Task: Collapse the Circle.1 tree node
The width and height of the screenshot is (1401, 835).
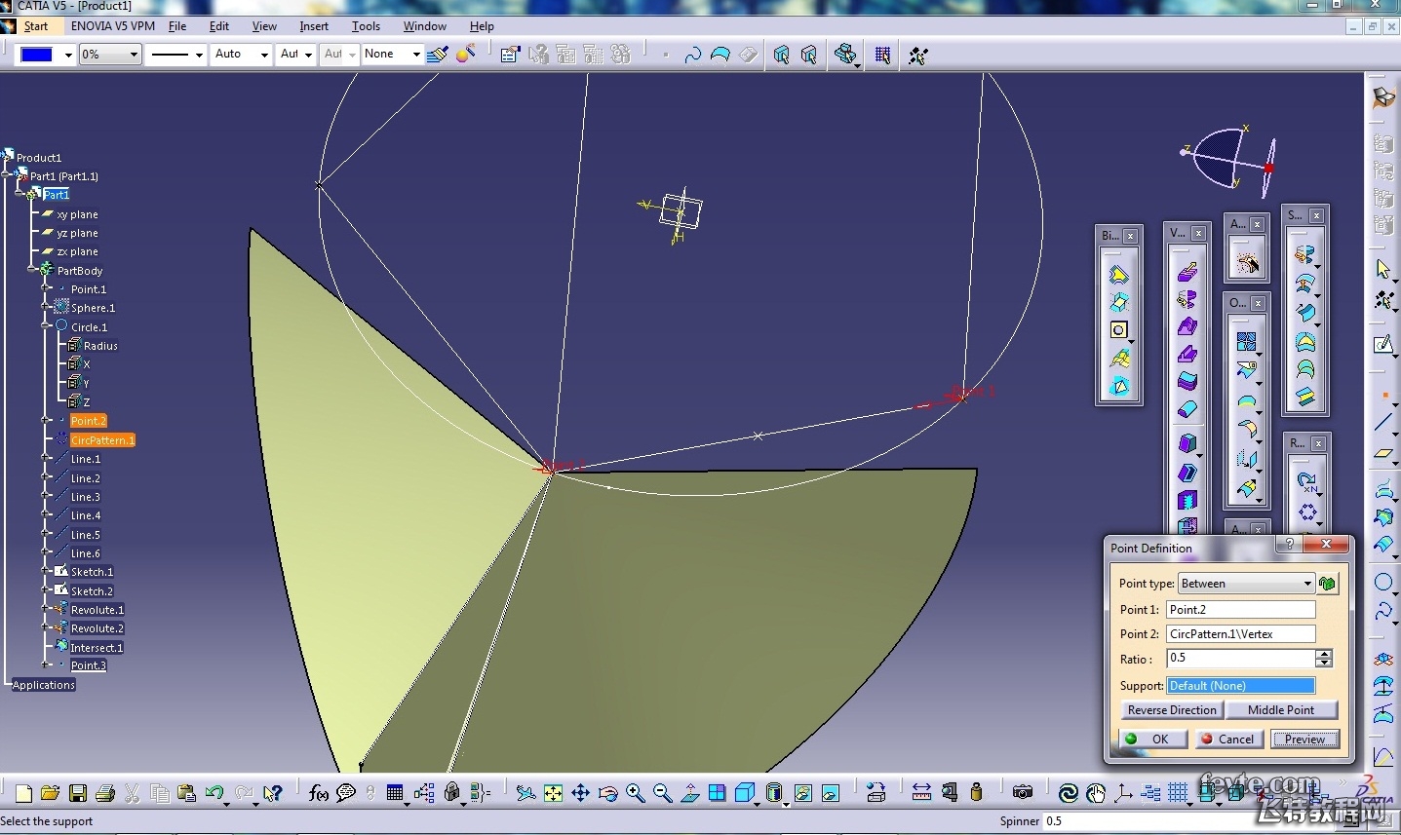Action: click(46, 326)
